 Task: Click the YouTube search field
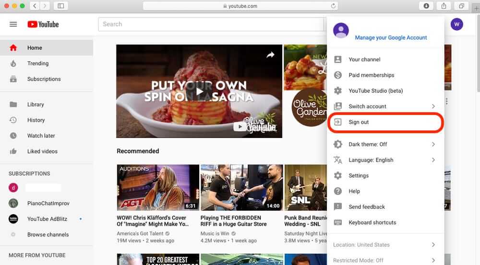211,24
